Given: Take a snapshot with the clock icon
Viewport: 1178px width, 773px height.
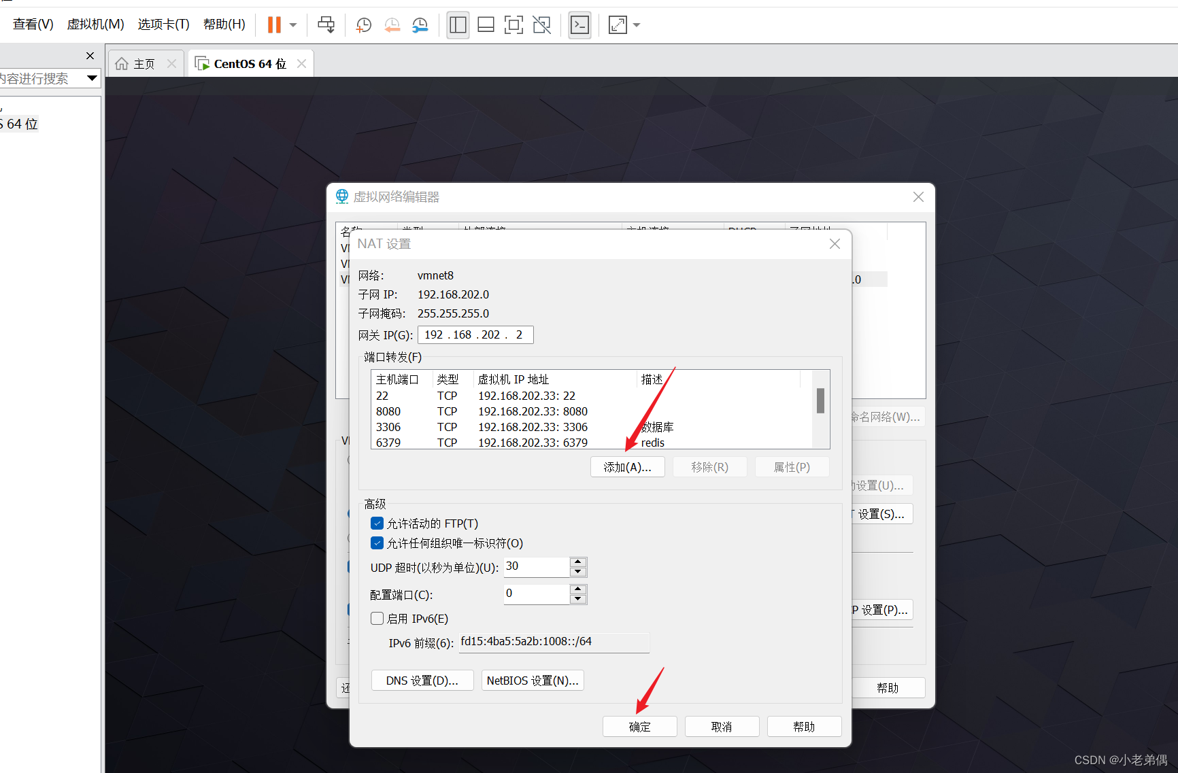Looking at the screenshot, I should [364, 25].
